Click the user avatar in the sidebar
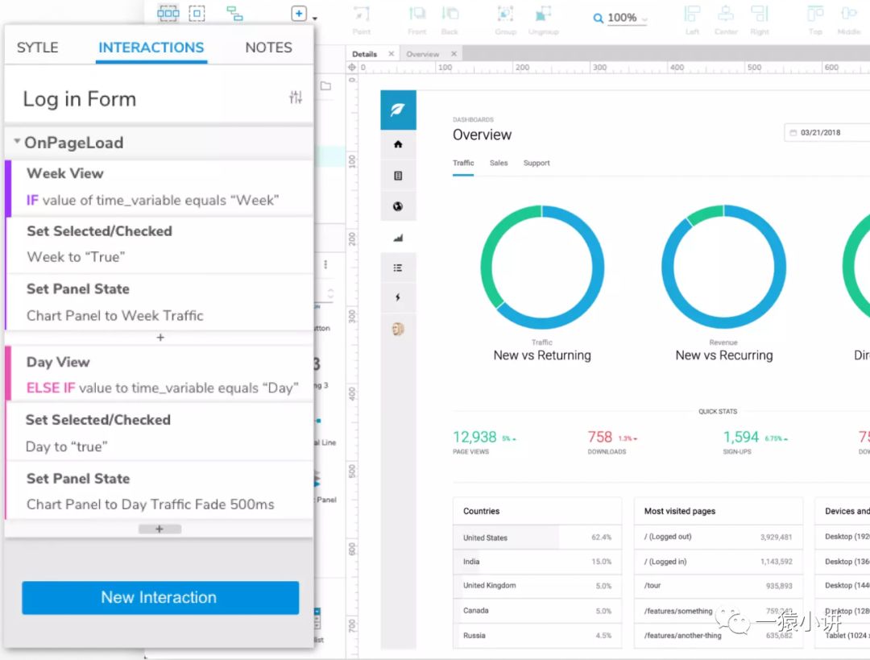The width and height of the screenshot is (870, 660). click(398, 329)
